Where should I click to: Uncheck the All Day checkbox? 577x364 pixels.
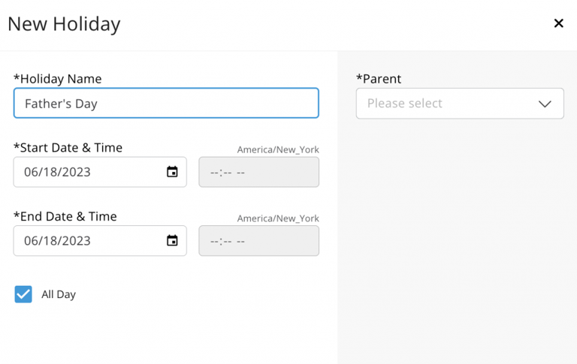click(23, 294)
